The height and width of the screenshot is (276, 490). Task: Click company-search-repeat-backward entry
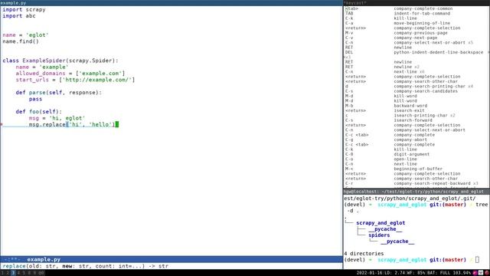[x=436, y=183]
